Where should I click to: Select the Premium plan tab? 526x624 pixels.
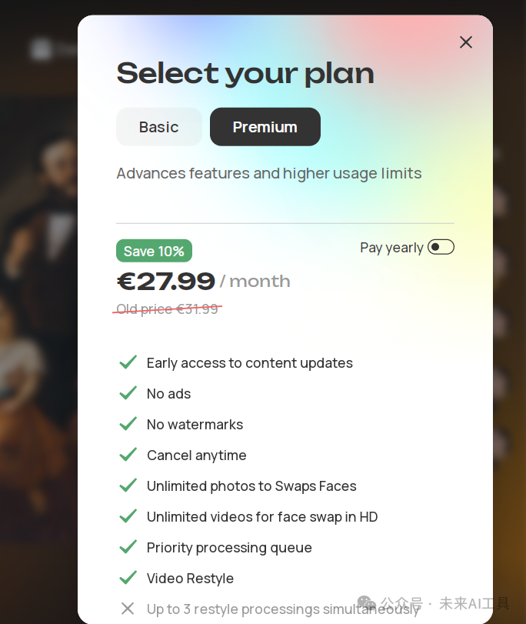[265, 127]
